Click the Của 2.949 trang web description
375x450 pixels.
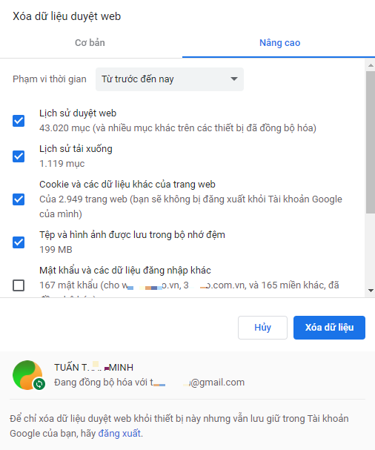point(190,206)
